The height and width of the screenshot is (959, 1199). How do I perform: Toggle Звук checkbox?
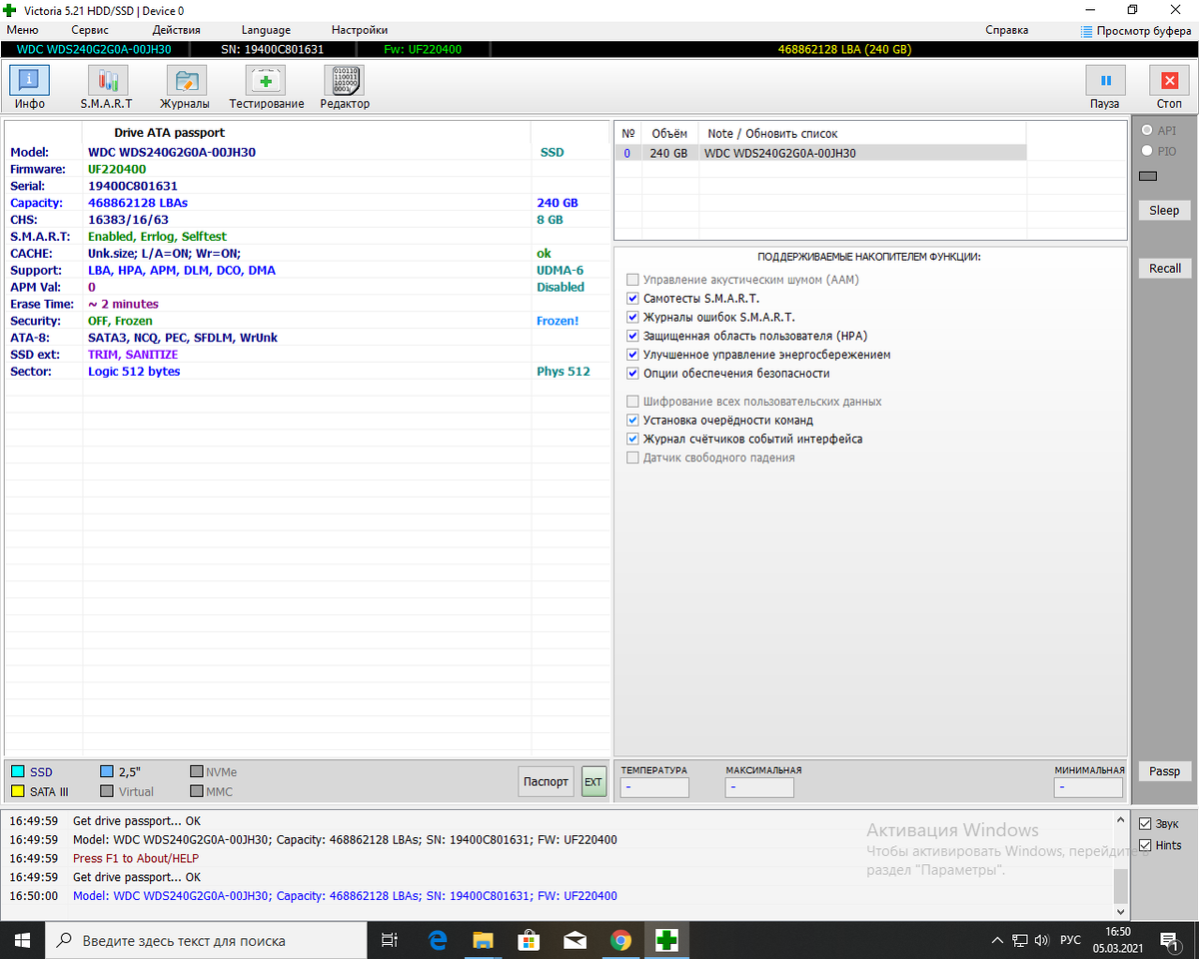pyautogui.click(x=1145, y=824)
